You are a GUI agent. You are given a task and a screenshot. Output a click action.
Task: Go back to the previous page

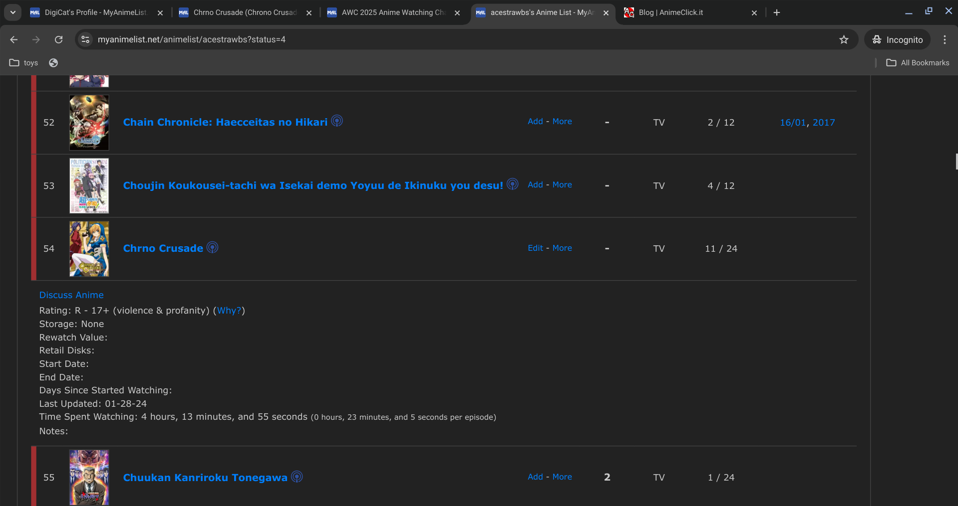(x=14, y=40)
